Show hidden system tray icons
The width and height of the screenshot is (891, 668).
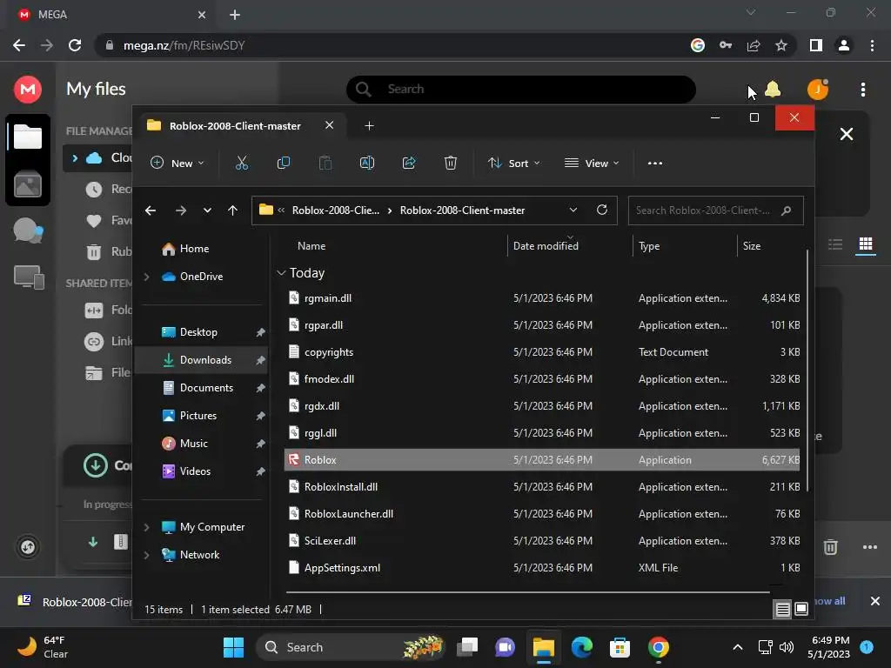point(738,647)
